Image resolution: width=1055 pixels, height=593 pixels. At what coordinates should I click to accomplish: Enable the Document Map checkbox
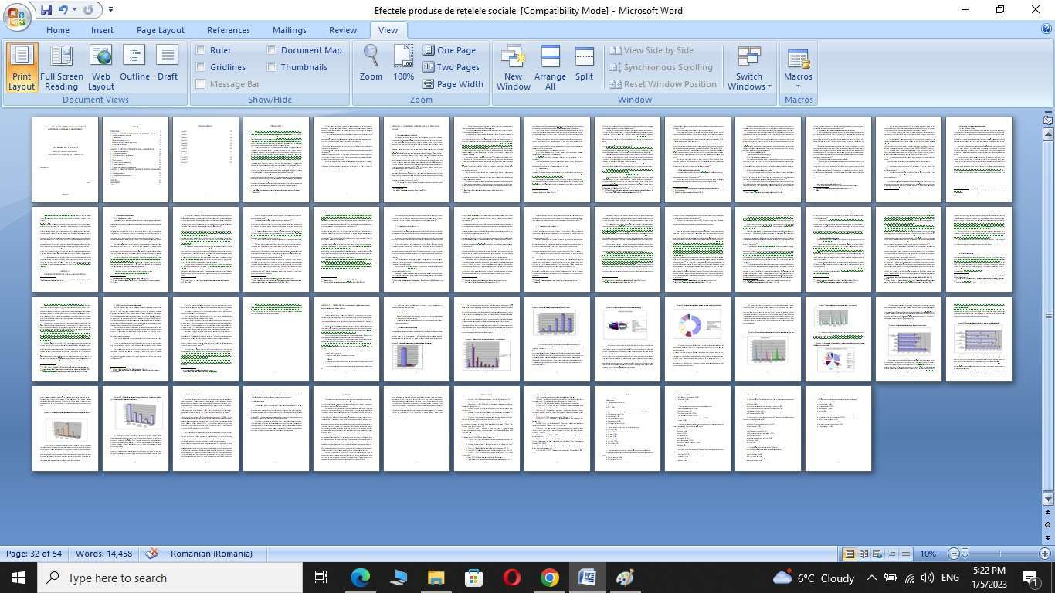(x=272, y=50)
